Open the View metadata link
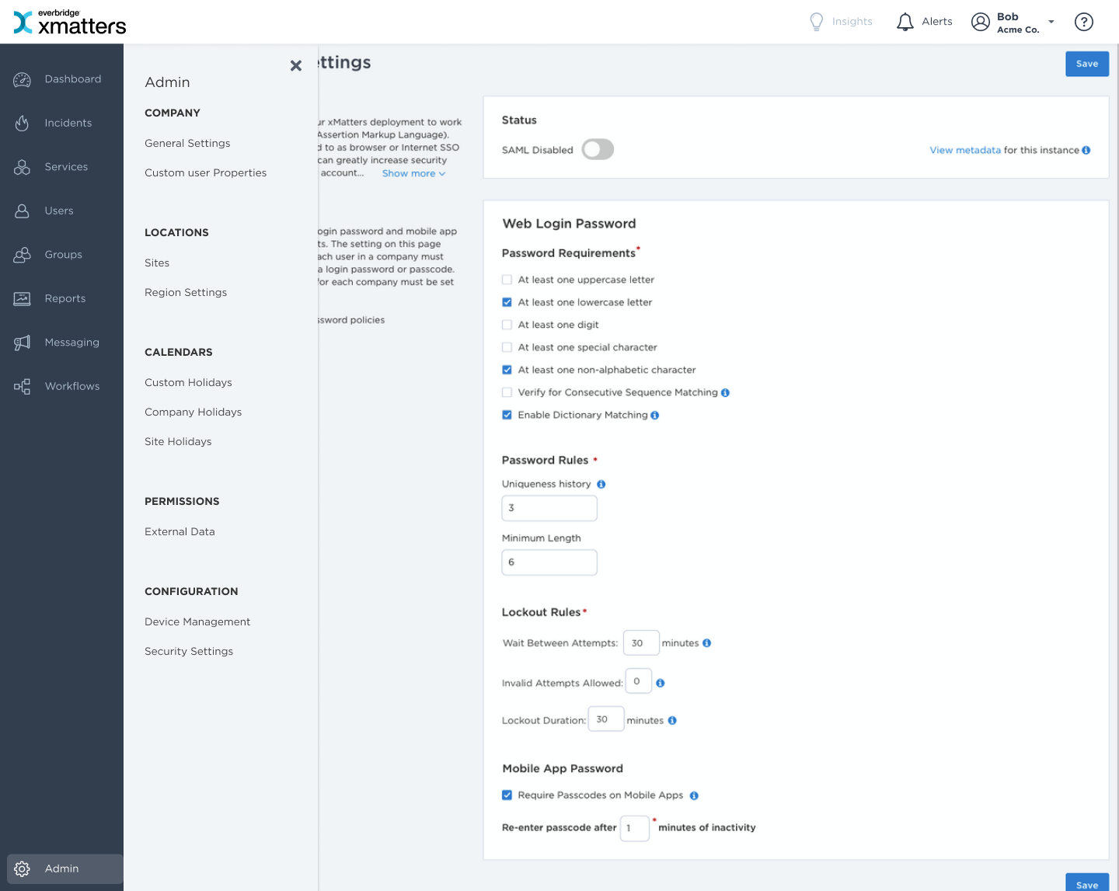Image resolution: width=1119 pixels, height=891 pixels. pyautogui.click(x=964, y=151)
